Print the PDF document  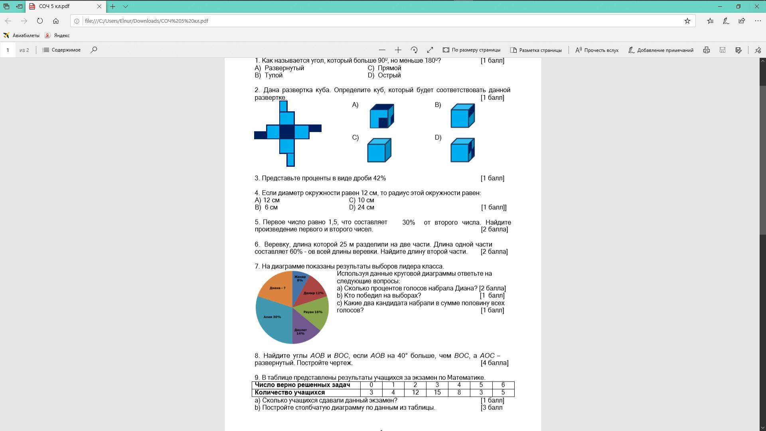click(x=706, y=50)
